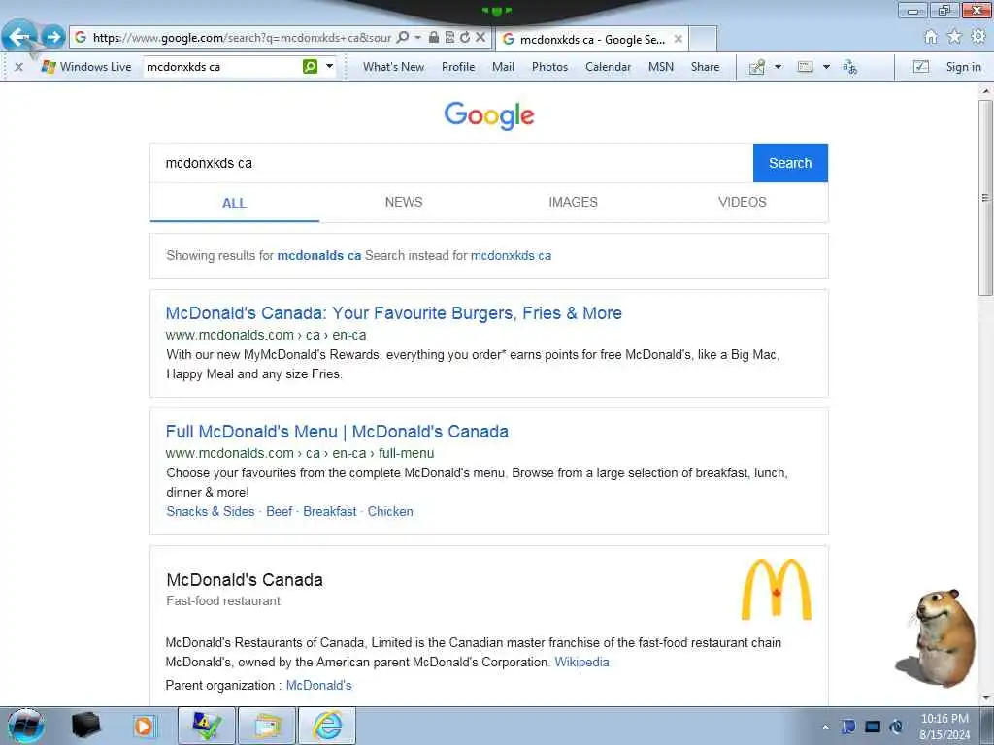Open Photos in the Windows Live toolbar
This screenshot has width=994, height=745.
[549, 67]
